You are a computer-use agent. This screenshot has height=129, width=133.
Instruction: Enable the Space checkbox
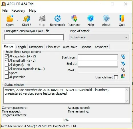point(7,73)
